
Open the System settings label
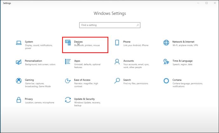point(29,42)
